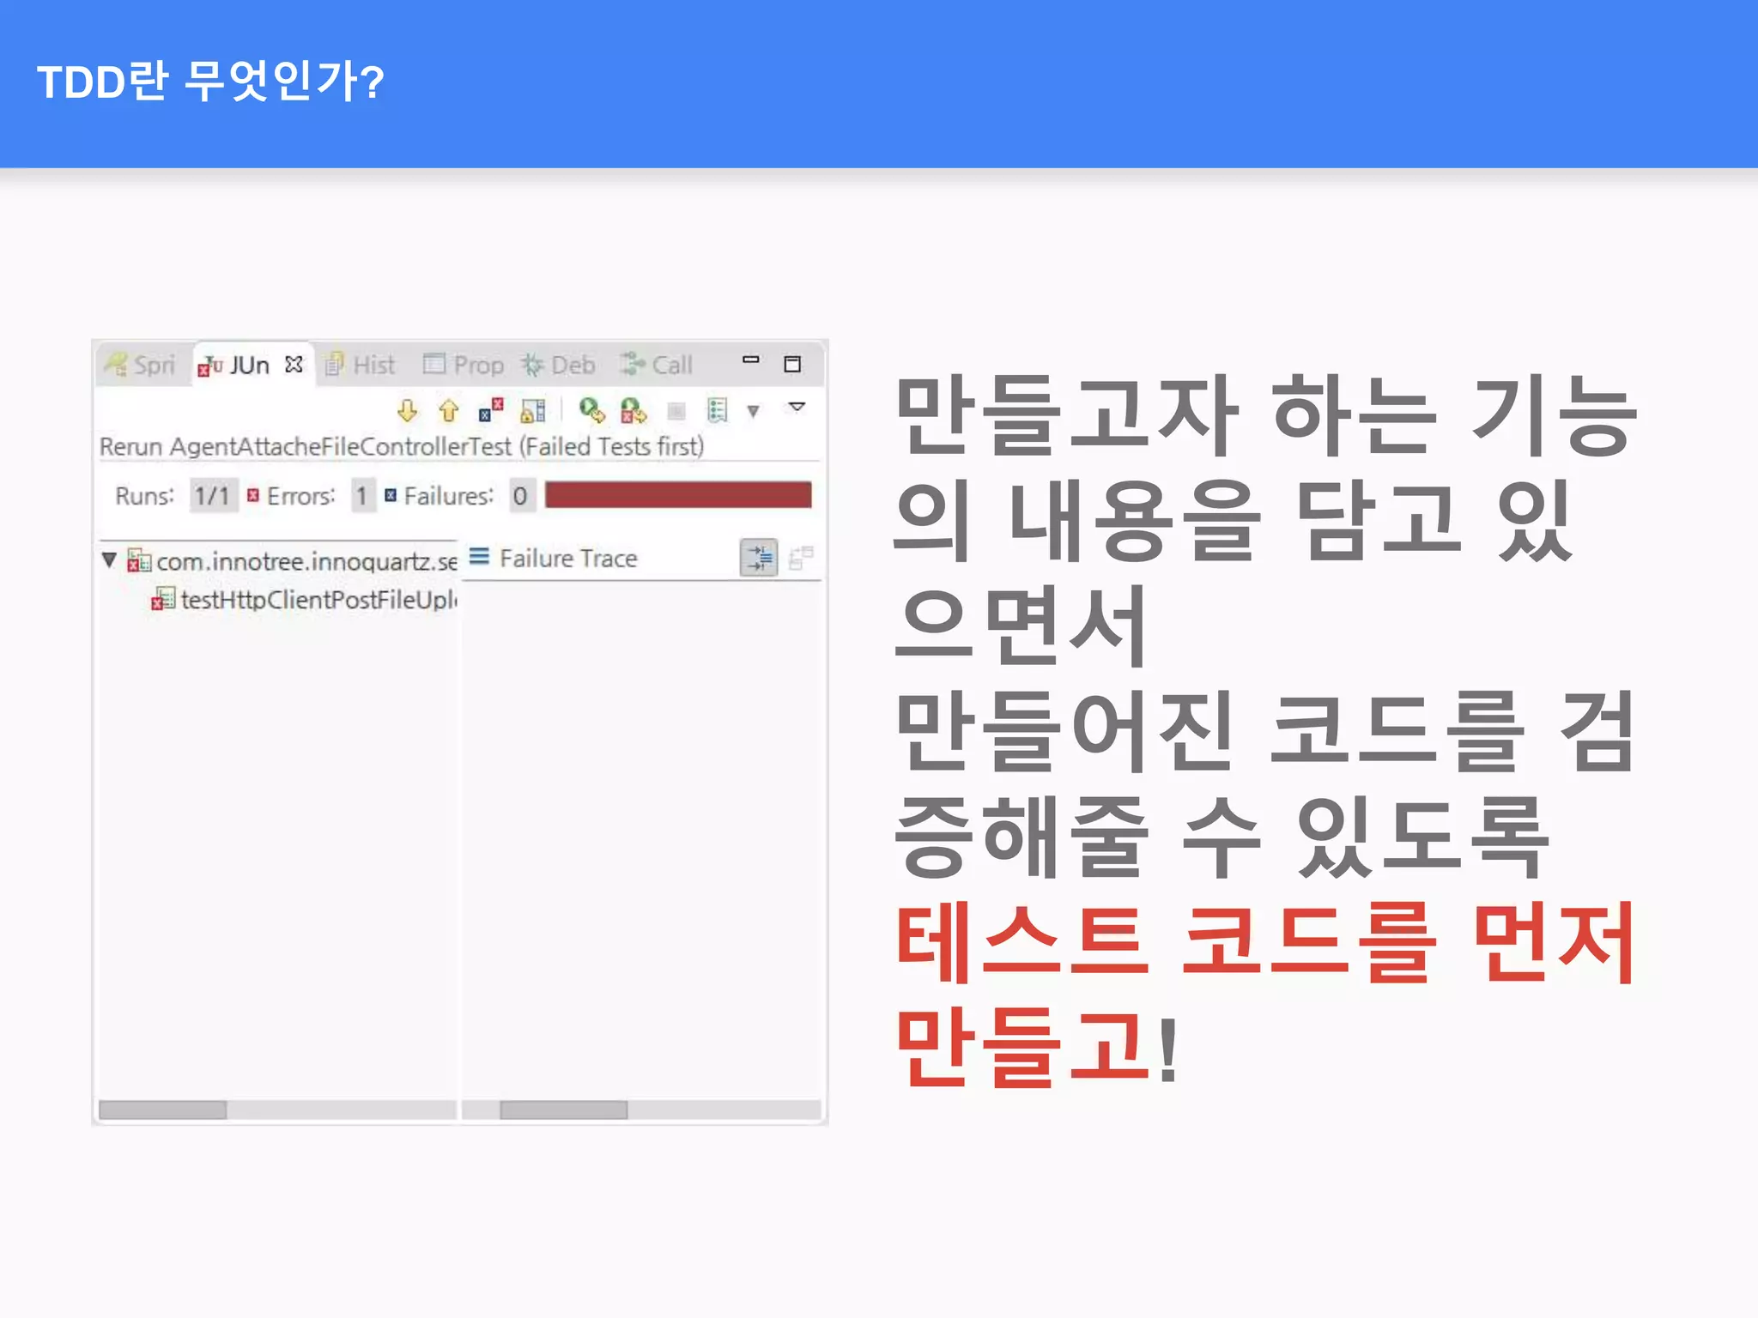The width and height of the screenshot is (1758, 1318).
Task: Switch to the Call tab
Action: click(657, 365)
